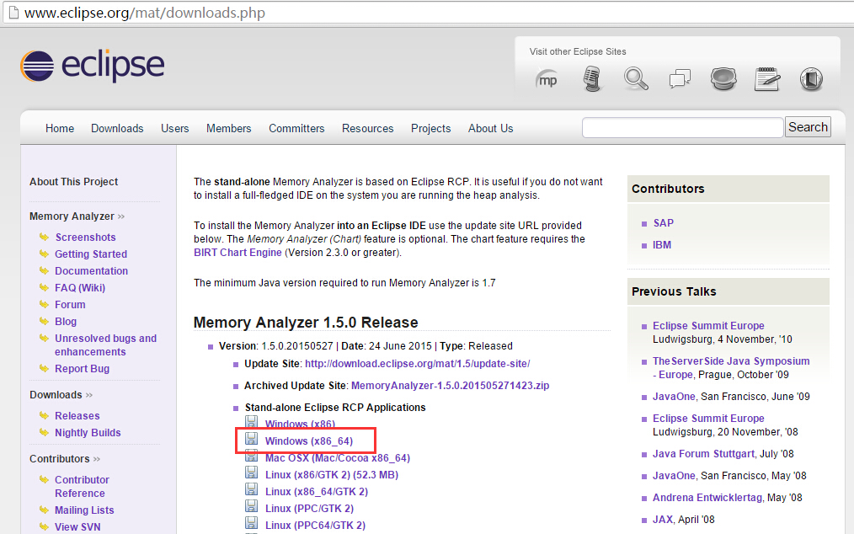Open the speech bubbles forums icon

[680, 79]
